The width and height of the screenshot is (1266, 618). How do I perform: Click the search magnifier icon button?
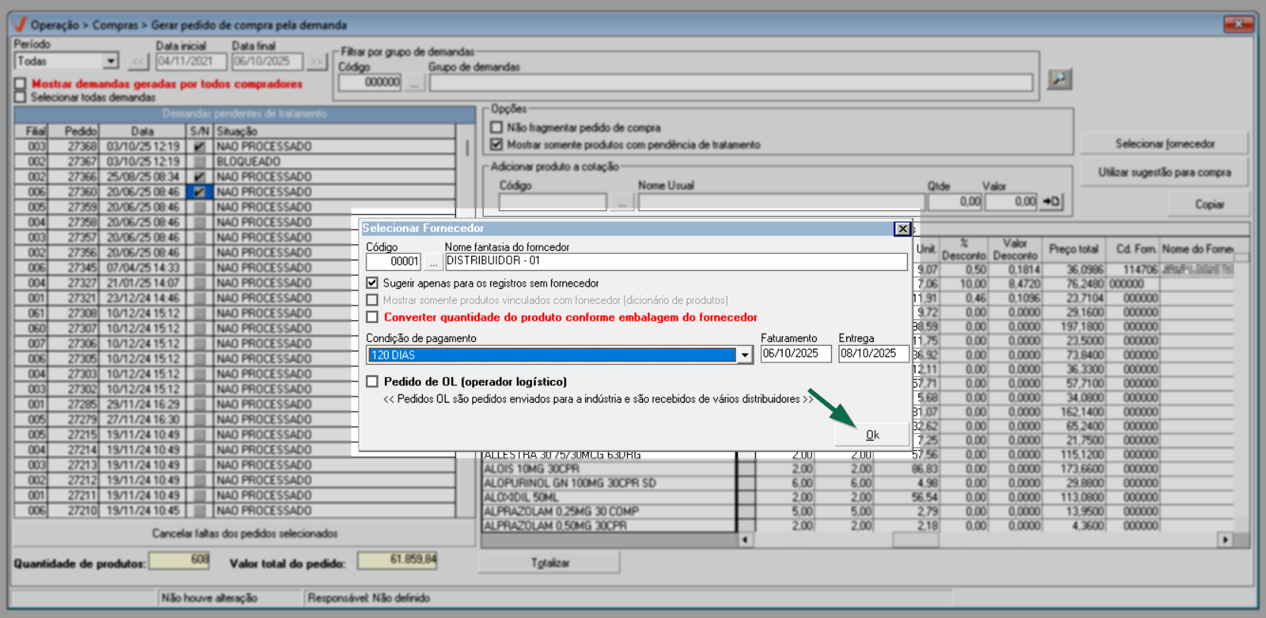(1059, 79)
